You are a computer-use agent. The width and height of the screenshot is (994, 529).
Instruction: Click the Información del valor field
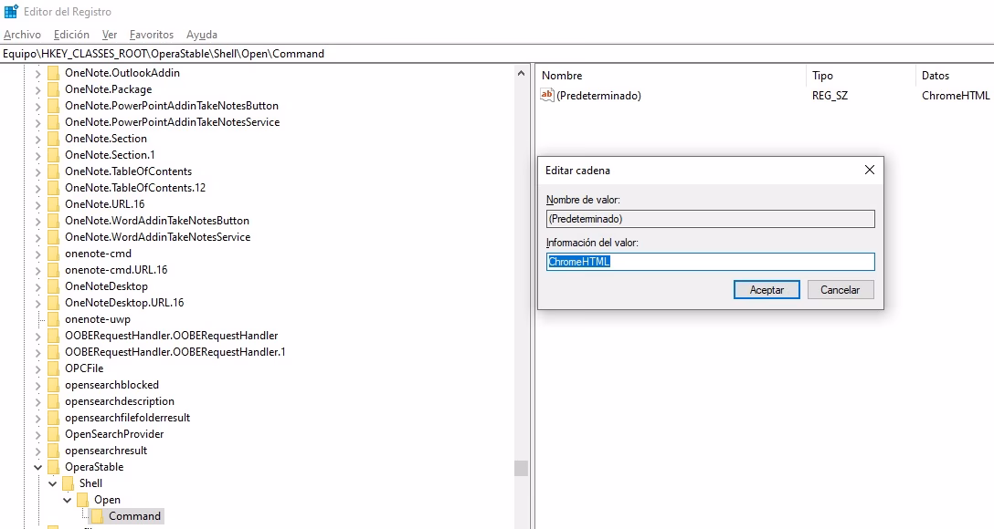pos(710,262)
